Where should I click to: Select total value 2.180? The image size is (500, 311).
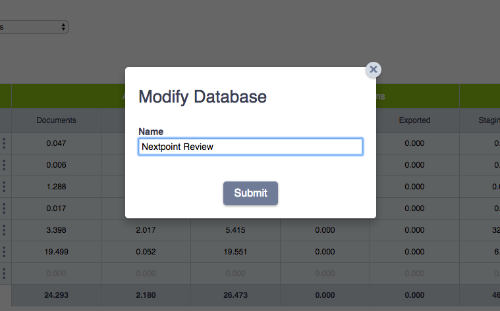[146, 295]
